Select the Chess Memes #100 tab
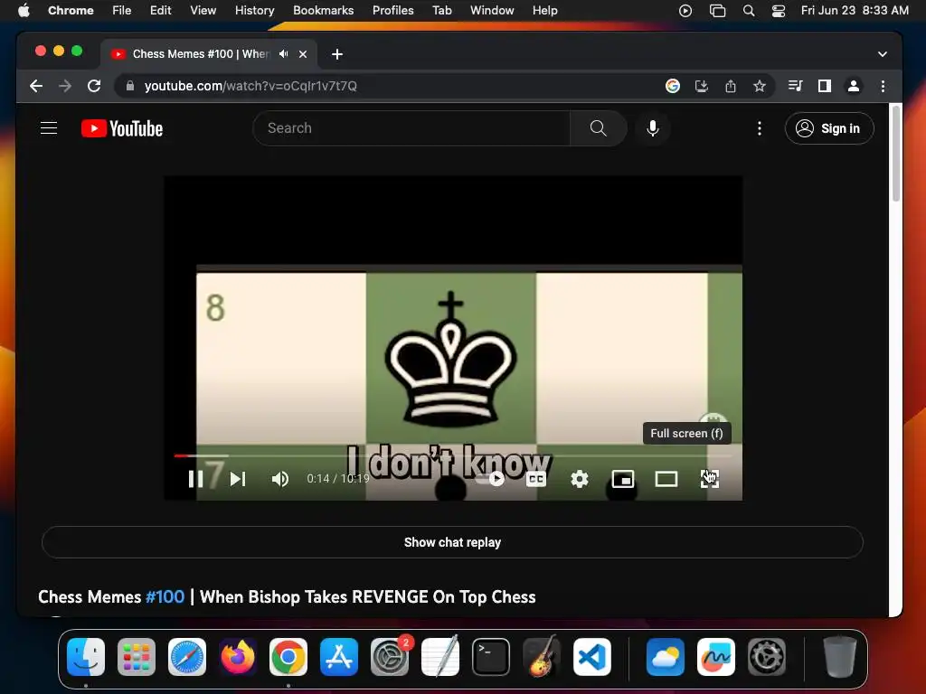926x694 pixels. coord(209,53)
